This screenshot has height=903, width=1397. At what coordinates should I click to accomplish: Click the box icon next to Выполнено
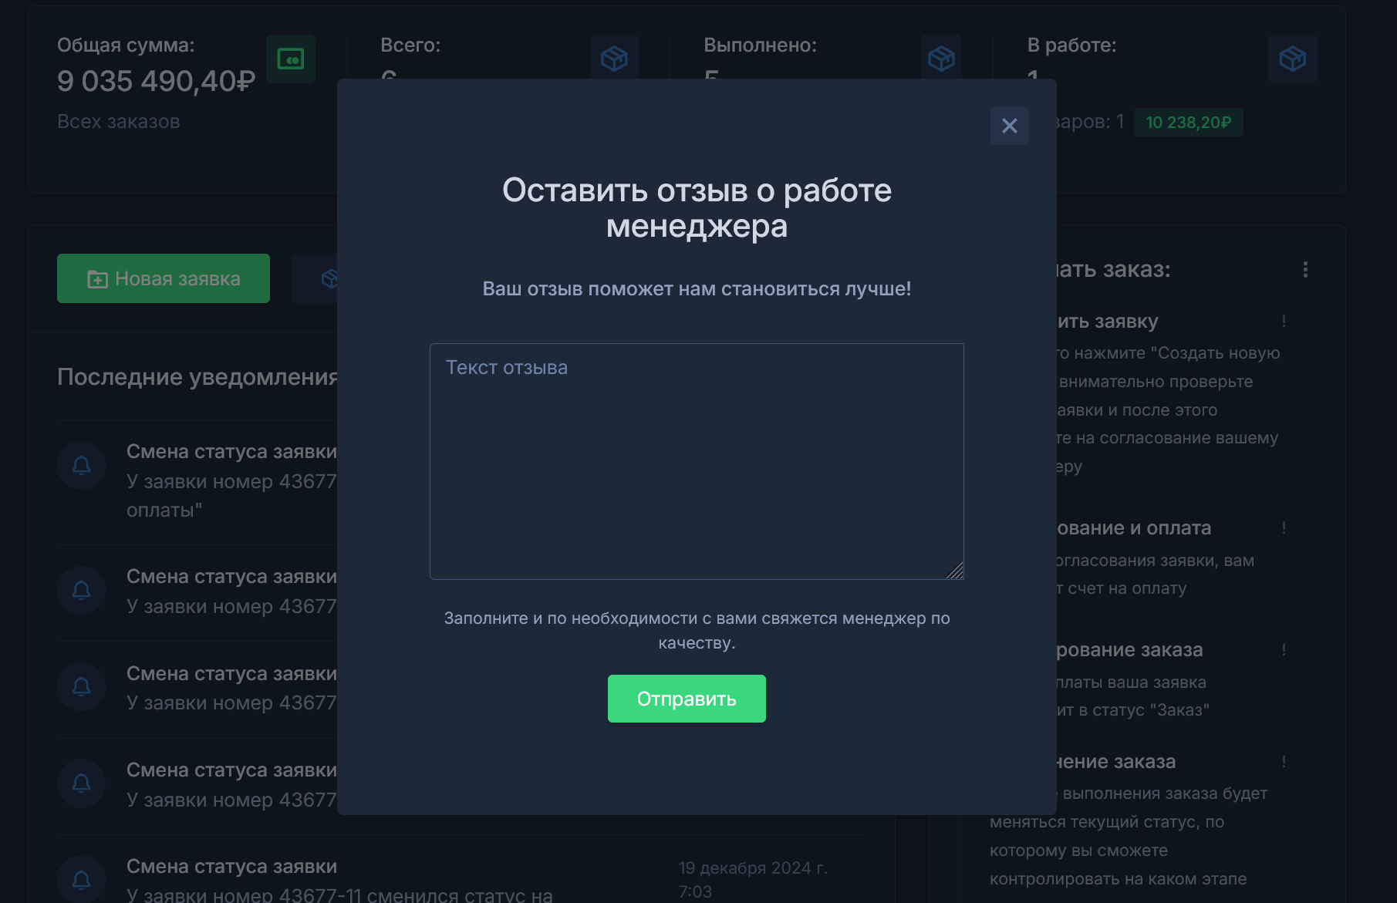coord(941,58)
